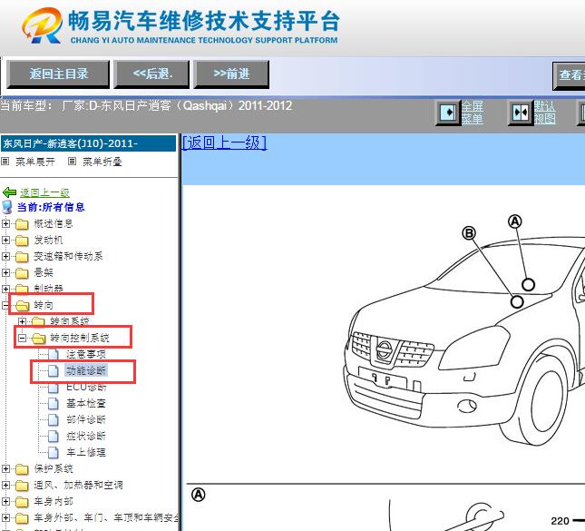
Task: Click the folder icon for 概述信息
Action: pos(22,224)
